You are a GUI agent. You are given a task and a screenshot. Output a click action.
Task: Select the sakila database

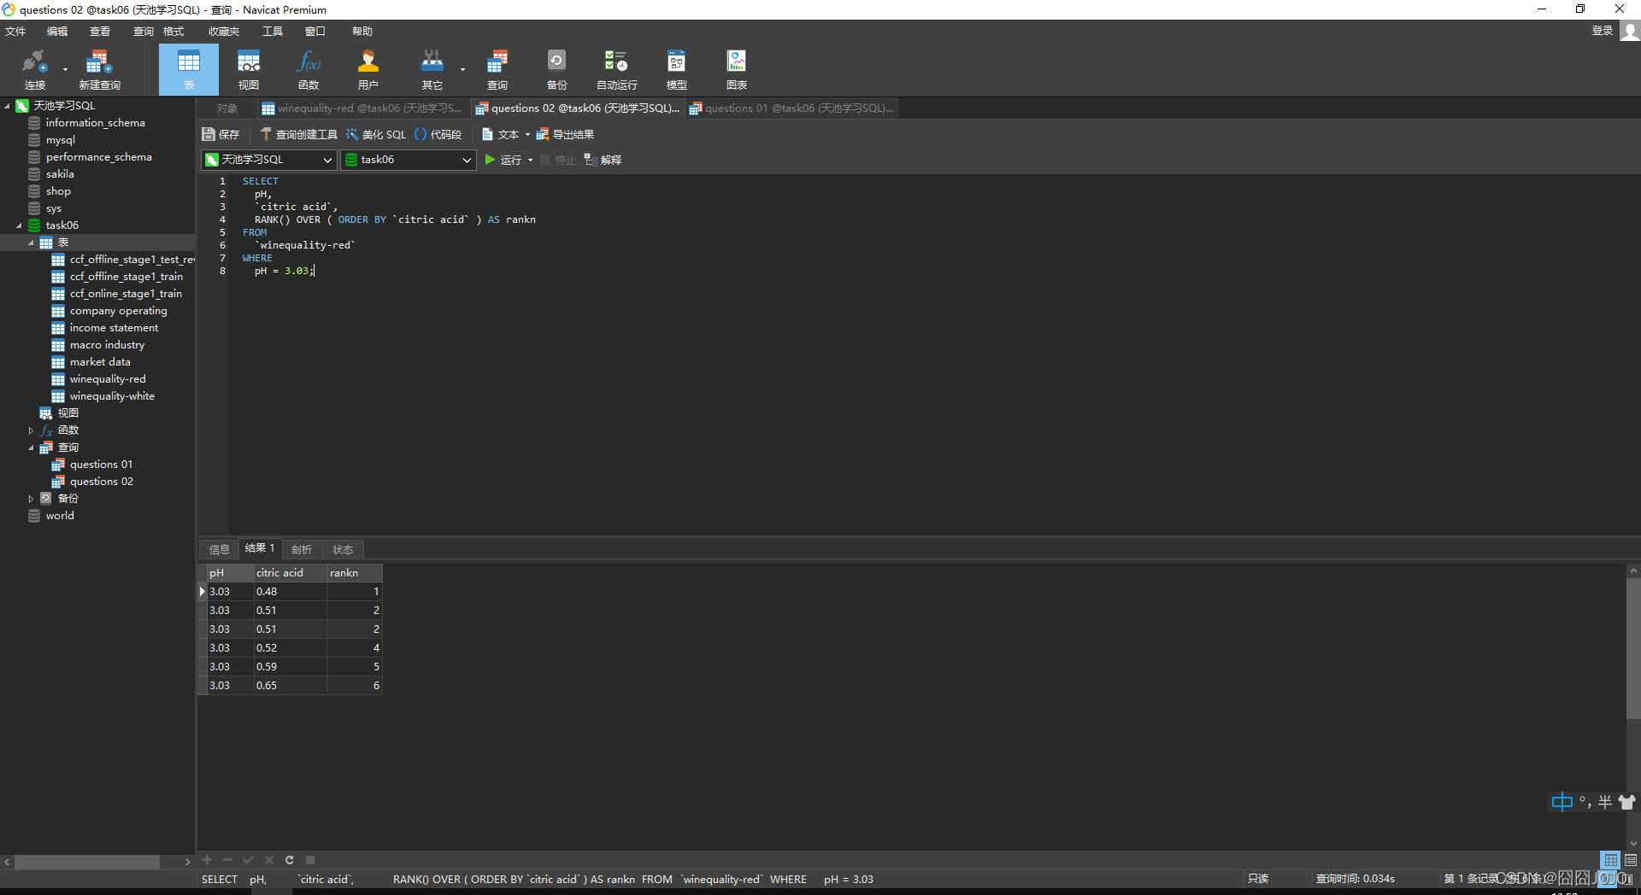(60, 174)
